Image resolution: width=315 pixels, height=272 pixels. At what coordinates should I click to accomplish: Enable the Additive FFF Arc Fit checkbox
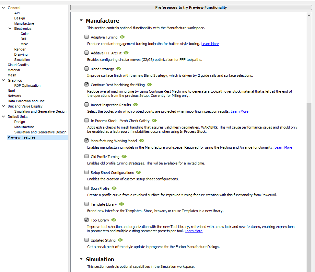87,52
